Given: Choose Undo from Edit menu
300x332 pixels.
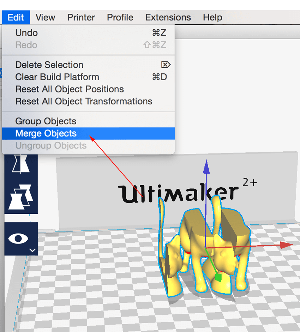Looking at the screenshot, I should coord(88,33).
